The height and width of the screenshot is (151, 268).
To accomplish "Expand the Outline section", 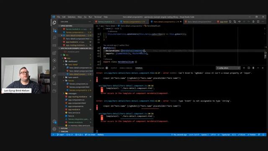I will point(64,128).
